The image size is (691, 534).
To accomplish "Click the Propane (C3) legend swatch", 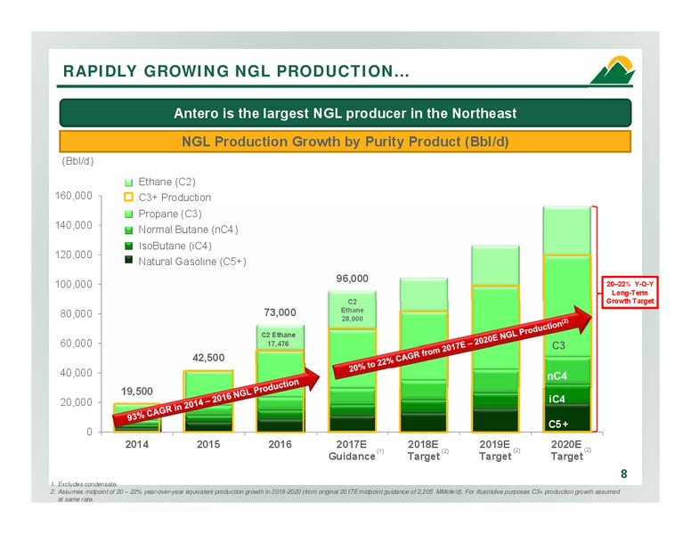I will 129,214.
